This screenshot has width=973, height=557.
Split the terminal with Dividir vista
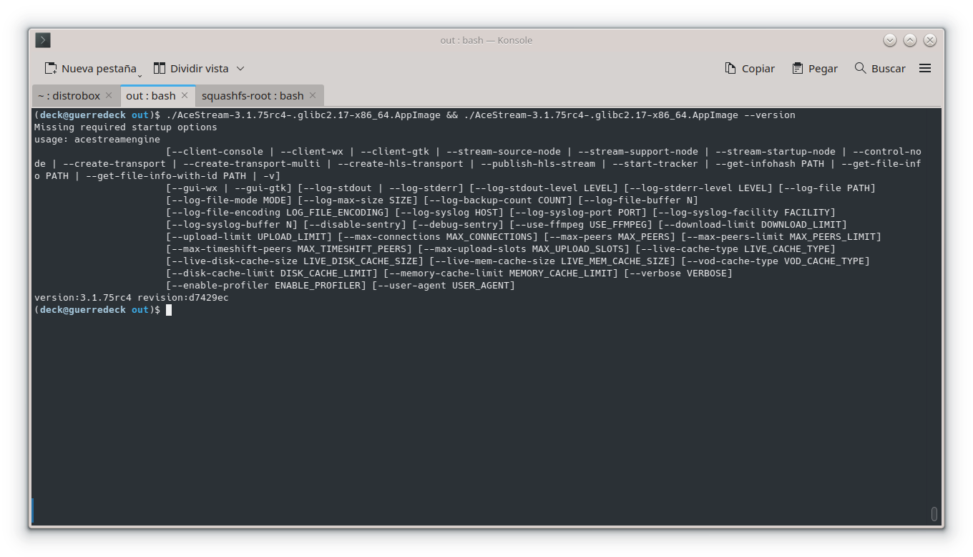(191, 69)
